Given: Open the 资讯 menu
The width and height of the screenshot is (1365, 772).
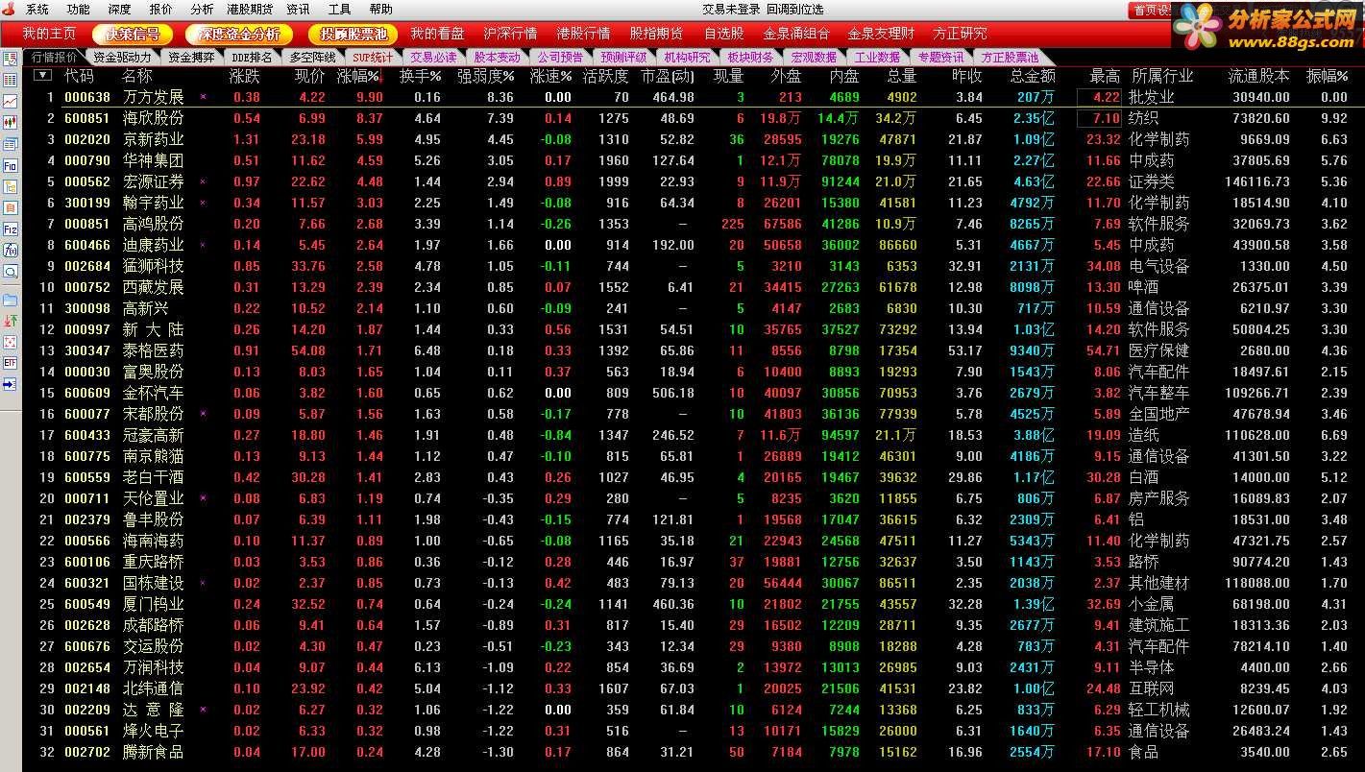Looking at the screenshot, I should coord(298,10).
